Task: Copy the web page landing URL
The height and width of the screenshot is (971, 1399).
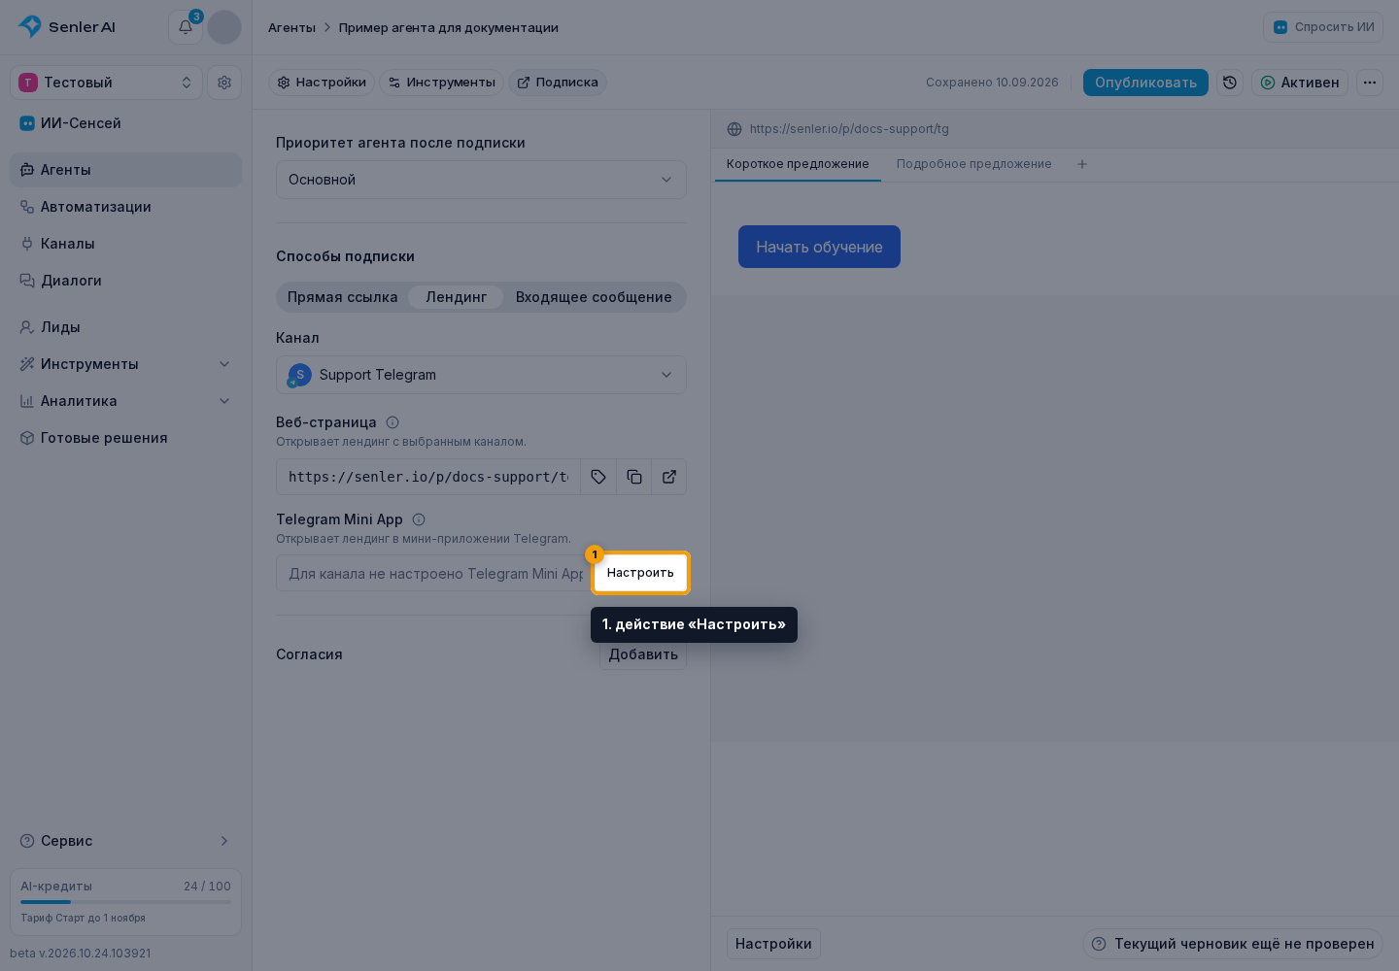Action: 634,477
